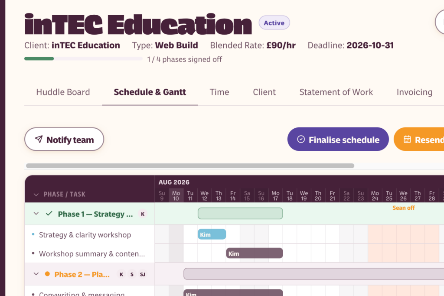Click the orange Resend button

pos(419,139)
